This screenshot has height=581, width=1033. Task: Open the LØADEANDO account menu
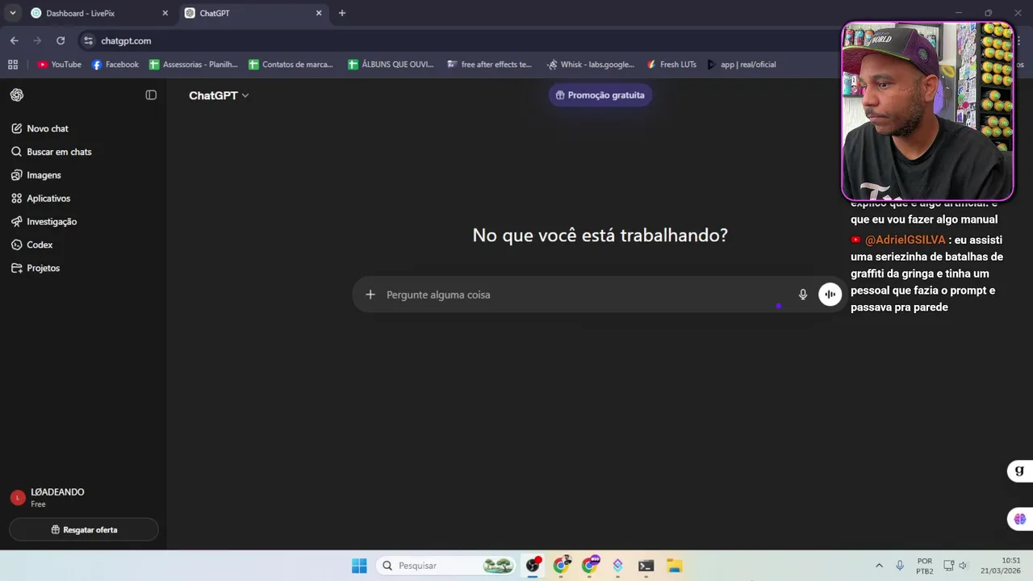(83, 498)
